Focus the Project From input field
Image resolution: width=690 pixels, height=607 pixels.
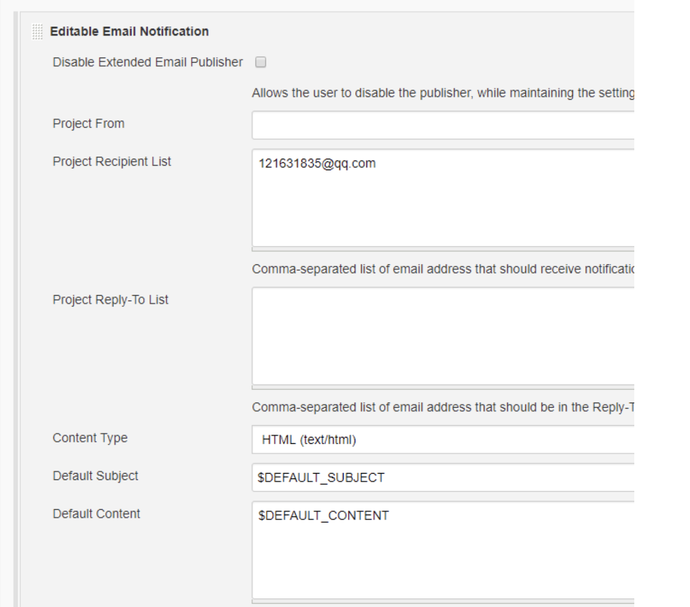point(443,125)
